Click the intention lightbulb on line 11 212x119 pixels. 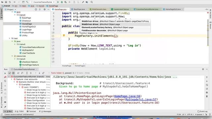(x=64, y=35)
